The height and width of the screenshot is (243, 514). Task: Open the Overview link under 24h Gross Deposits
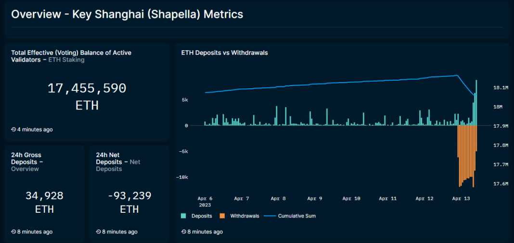tap(25, 169)
